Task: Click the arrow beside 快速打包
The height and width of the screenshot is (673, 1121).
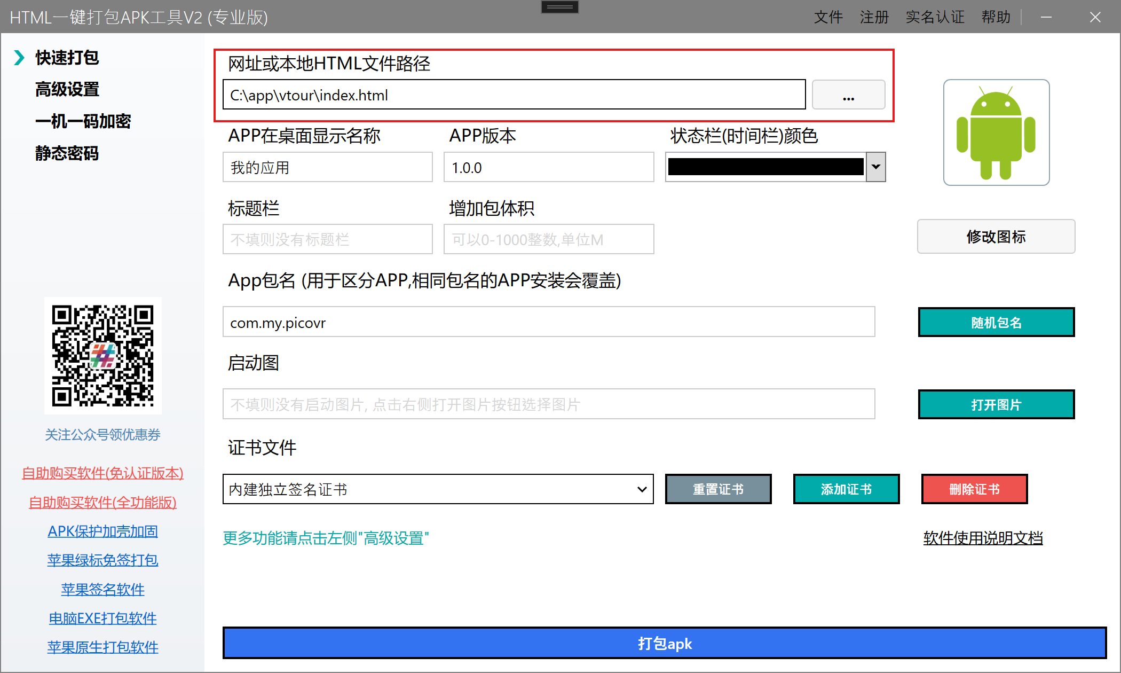Action: pyautogui.click(x=19, y=58)
